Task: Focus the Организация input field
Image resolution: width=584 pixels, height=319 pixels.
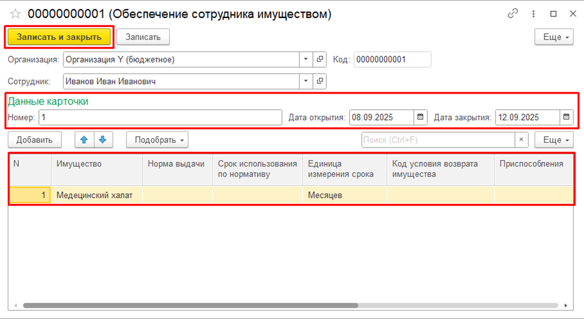Action: pos(182,59)
